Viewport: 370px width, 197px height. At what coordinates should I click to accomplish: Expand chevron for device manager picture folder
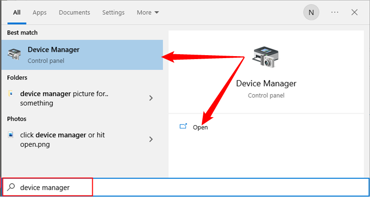point(151,98)
